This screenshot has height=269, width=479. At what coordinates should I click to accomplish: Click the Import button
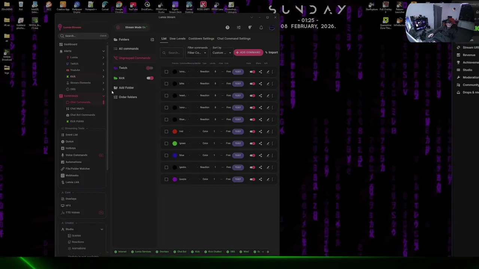click(x=272, y=52)
